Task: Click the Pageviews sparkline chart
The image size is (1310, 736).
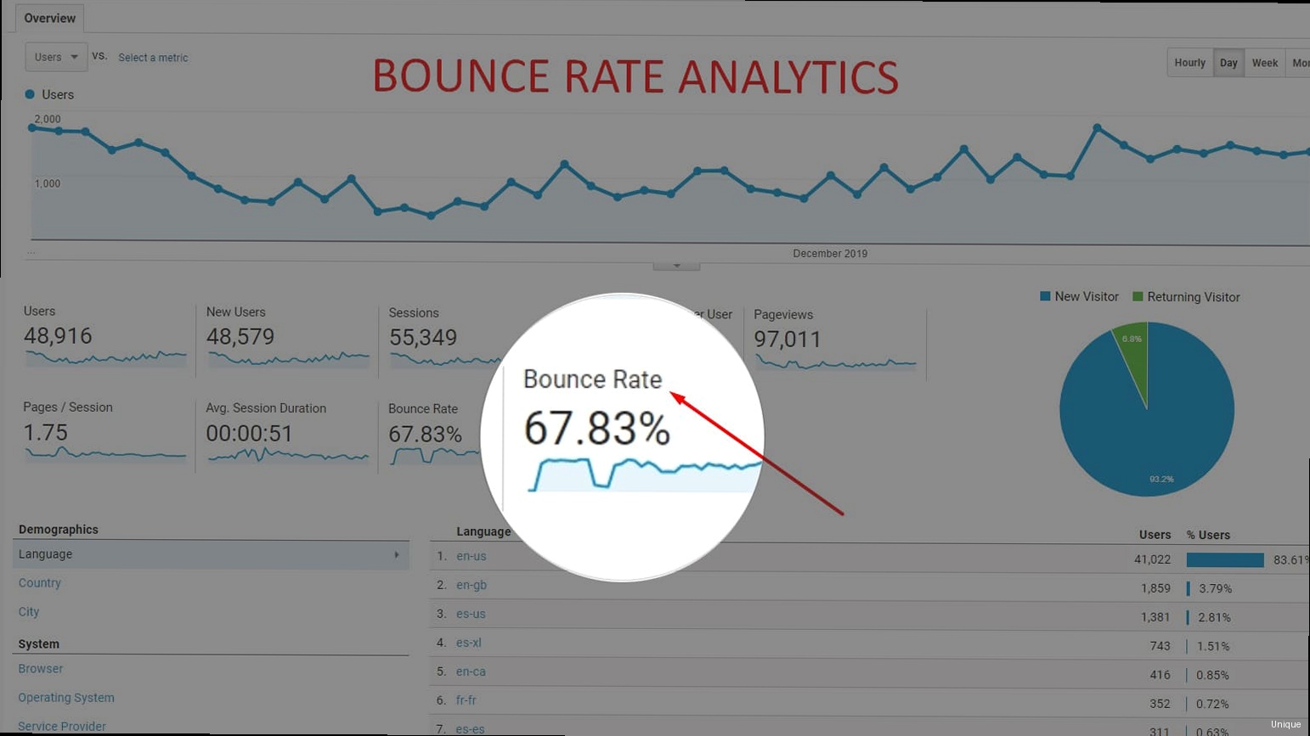Action: pos(835,363)
